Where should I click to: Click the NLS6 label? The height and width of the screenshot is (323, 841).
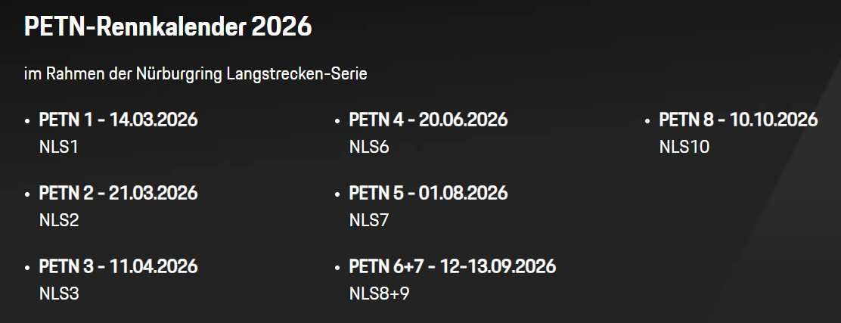click(369, 147)
